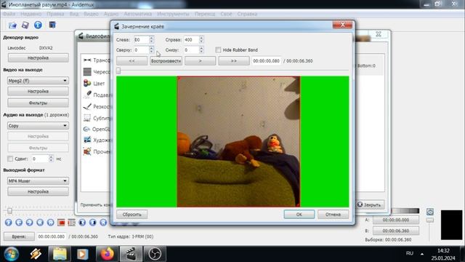Click the Play icon under the timeline
This screenshot has height=262, width=465.
(8, 222)
